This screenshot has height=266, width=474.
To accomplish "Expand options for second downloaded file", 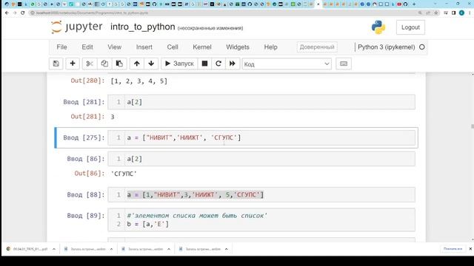I will pyautogui.click(x=111, y=249).
